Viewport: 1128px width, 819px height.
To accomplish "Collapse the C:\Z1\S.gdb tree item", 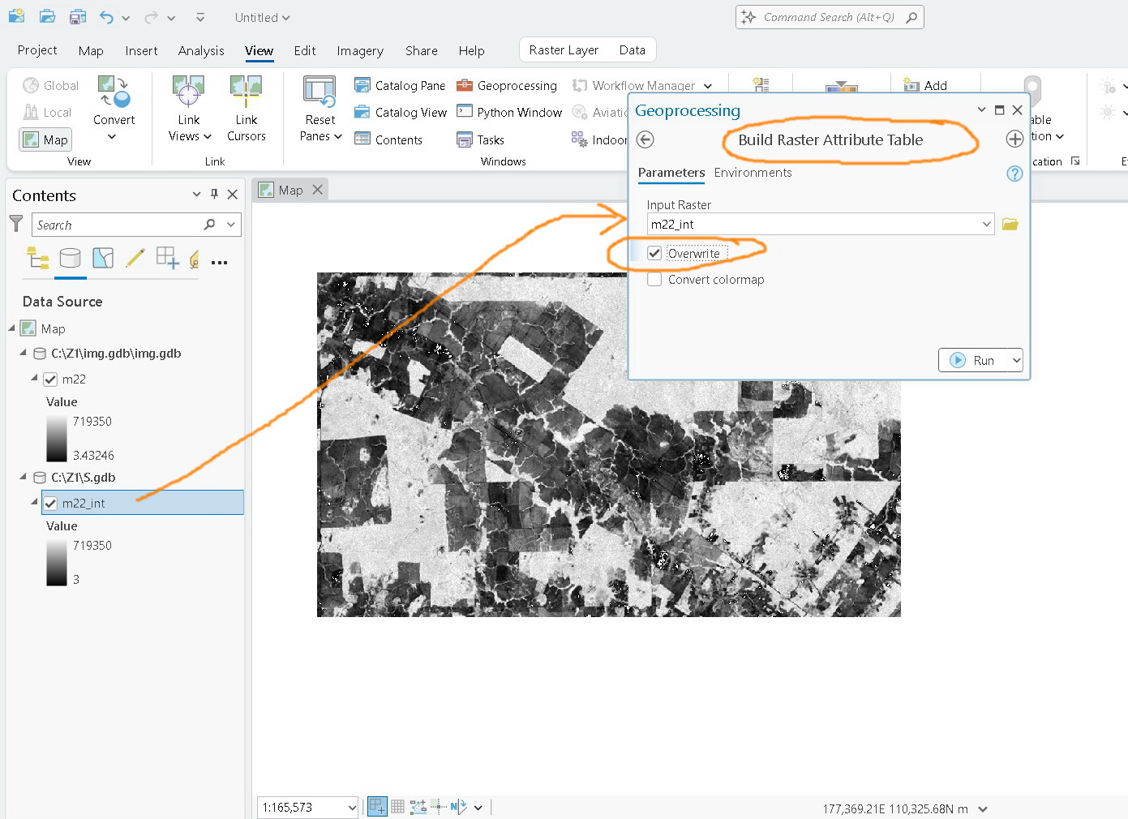I will tap(23, 477).
